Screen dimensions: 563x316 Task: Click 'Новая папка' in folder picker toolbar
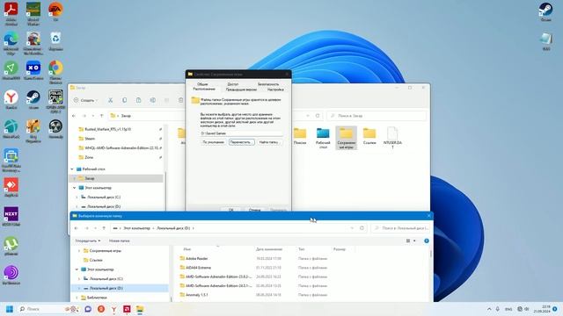[120, 241]
